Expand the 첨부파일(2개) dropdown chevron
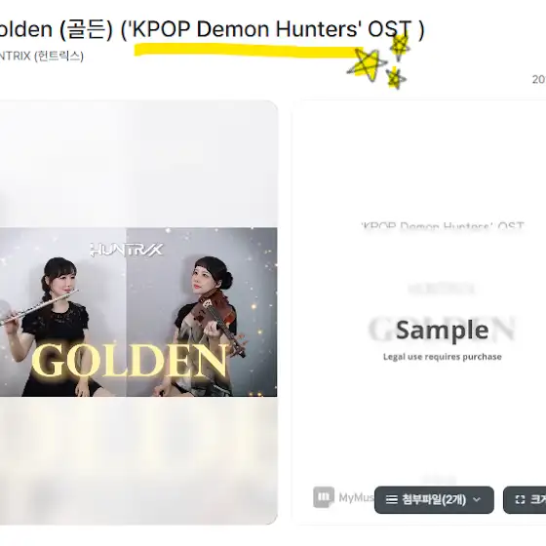This screenshot has width=546, height=546. pyautogui.click(x=477, y=499)
